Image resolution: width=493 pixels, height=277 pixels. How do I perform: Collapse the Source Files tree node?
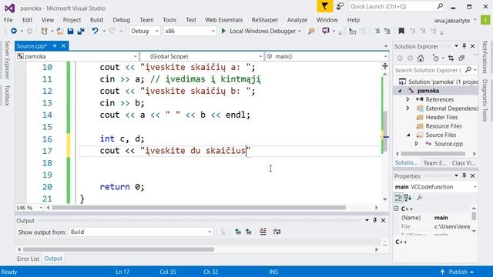click(408, 135)
